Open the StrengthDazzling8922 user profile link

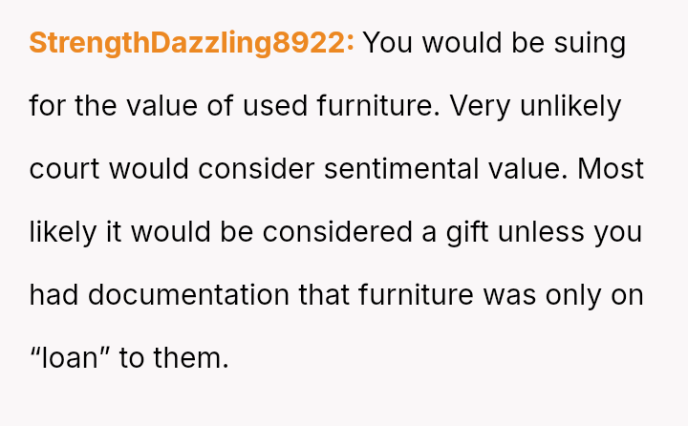(191, 44)
